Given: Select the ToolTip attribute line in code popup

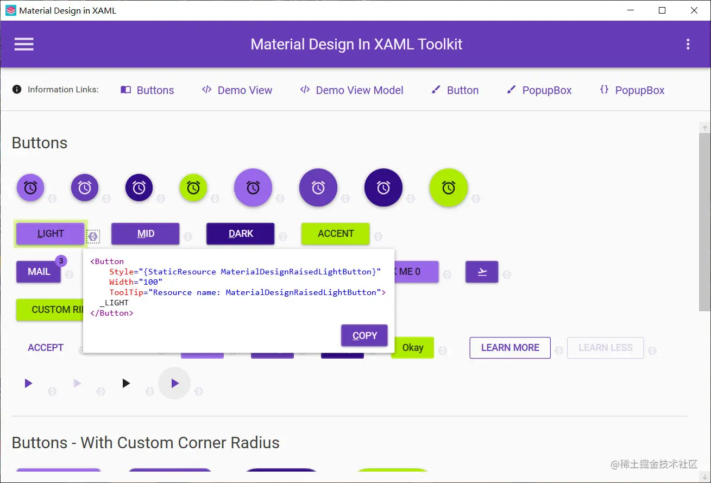Looking at the screenshot, I should point(247,292).
